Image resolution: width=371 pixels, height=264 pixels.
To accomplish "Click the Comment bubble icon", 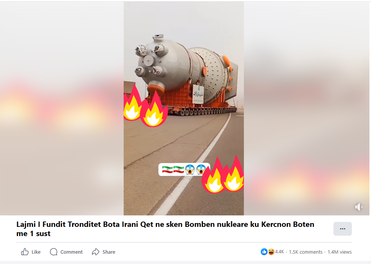I will [54, 252].
